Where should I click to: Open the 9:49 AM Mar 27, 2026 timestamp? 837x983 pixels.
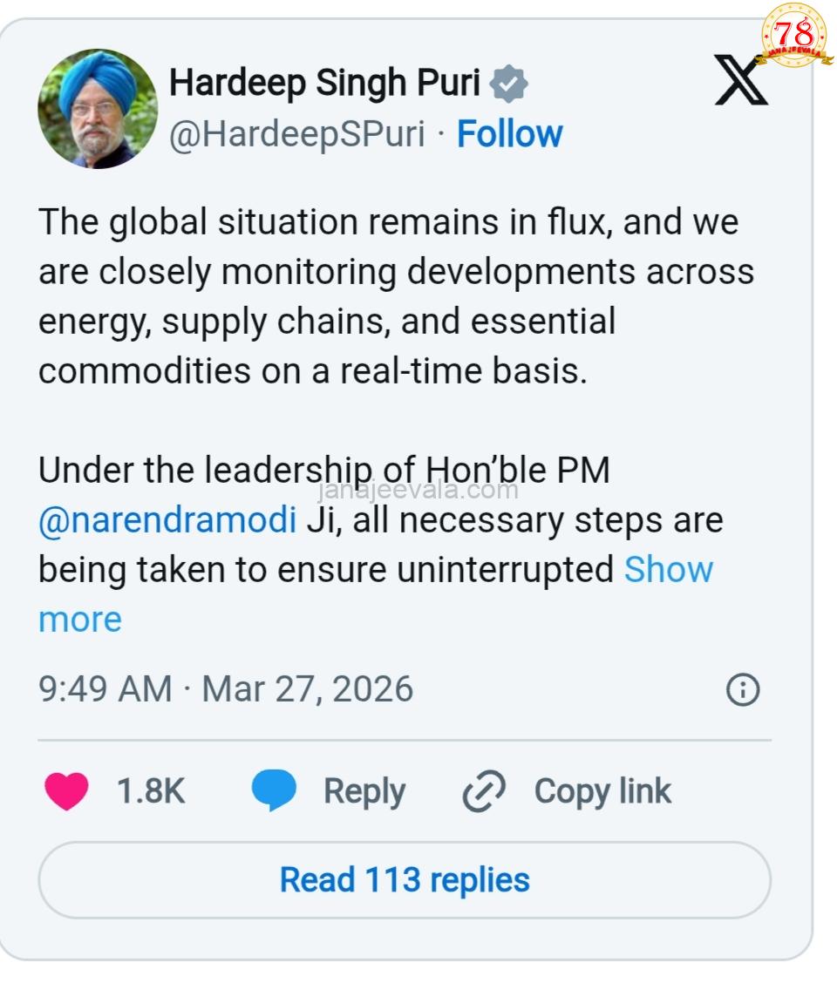(226, 689)
